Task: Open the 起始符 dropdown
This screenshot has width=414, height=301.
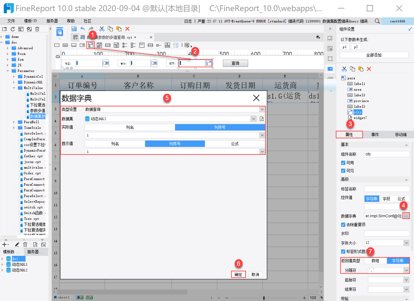Action: click(406, 280)
